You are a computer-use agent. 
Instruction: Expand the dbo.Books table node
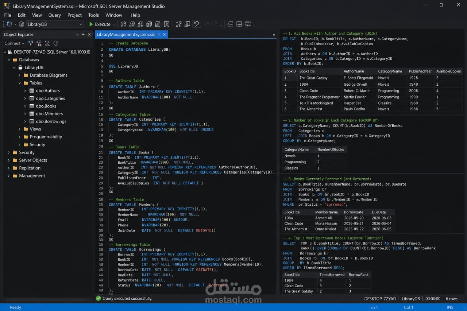pos(25,106)
